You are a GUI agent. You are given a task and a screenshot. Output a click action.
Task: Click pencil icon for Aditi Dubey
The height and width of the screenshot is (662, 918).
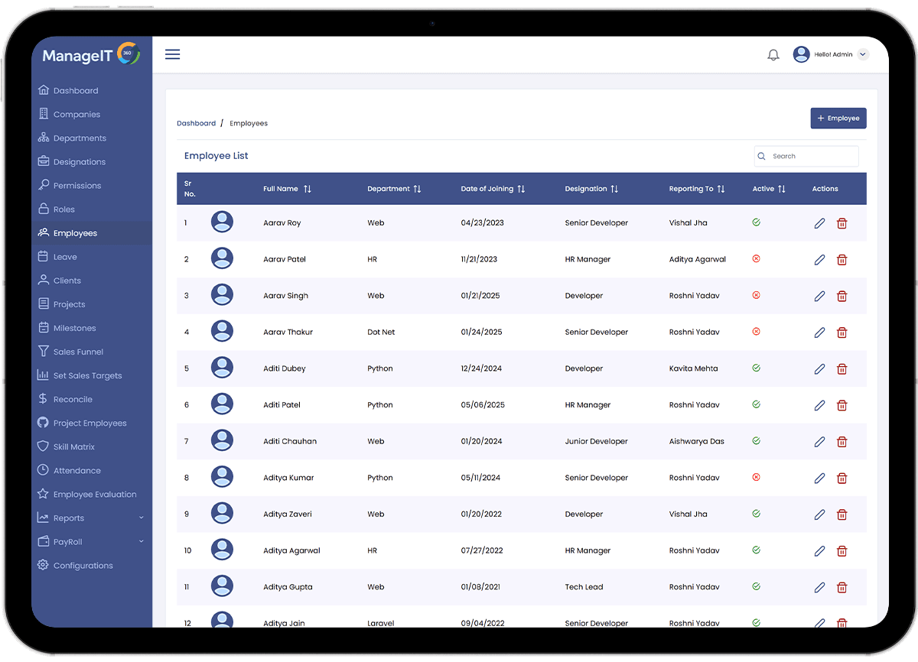tap(819, 368)
